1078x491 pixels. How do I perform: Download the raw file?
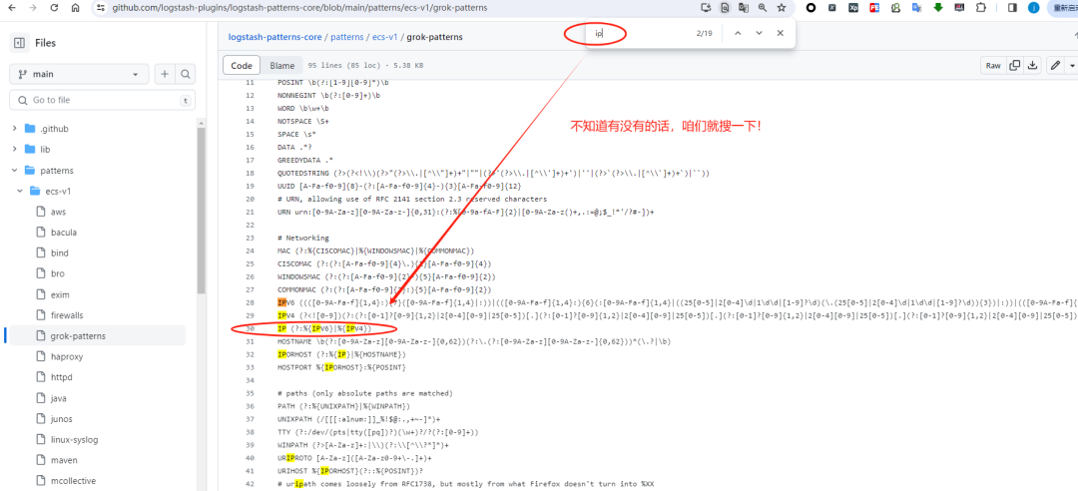(1032, 65)
